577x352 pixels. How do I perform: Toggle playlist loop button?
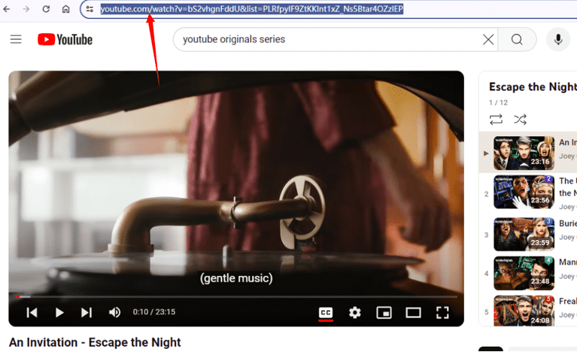[496, 119]
